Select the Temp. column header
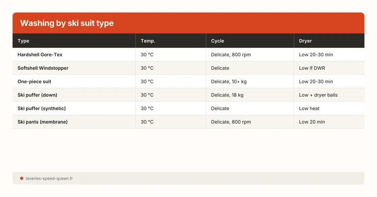 click(x=148, y=41)
